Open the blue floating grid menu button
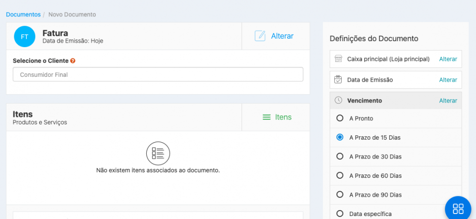This screenshot has width=476, height=219. (x=458, y=209)
